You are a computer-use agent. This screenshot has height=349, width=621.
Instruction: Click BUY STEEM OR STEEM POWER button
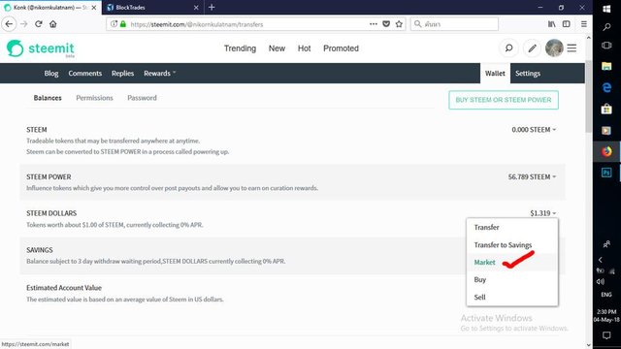504,100
